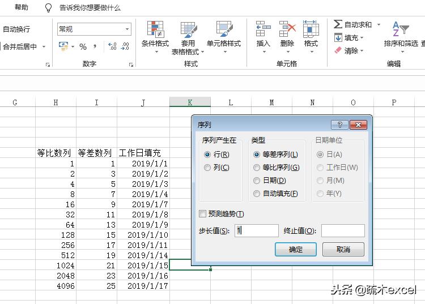Open the number format 常规 combo box
This screenshot has height=304, width=425.
click(x=94, y=29)
